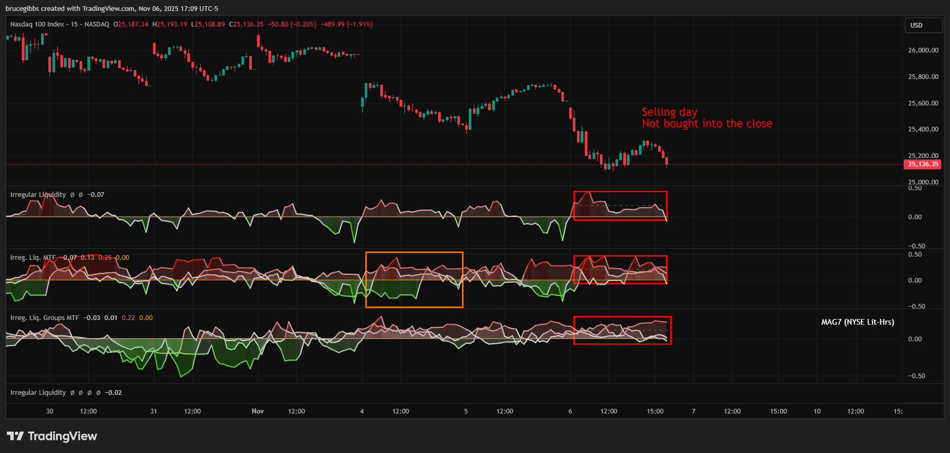The height and width of the screenshot is (453, 950).
Task: Click the 26,000.00 price axis label
Action: (x=923, y=50)
